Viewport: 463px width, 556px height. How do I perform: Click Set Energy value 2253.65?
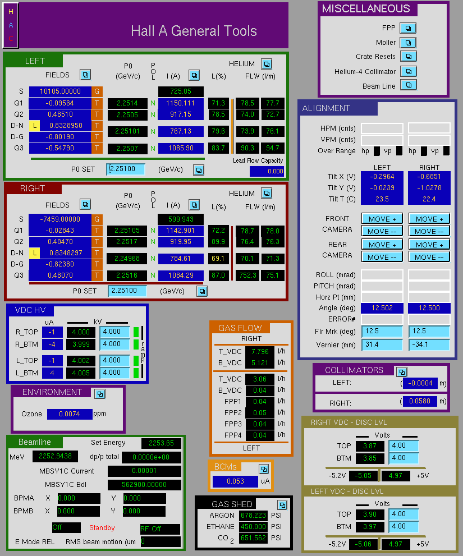pos(161,443)
